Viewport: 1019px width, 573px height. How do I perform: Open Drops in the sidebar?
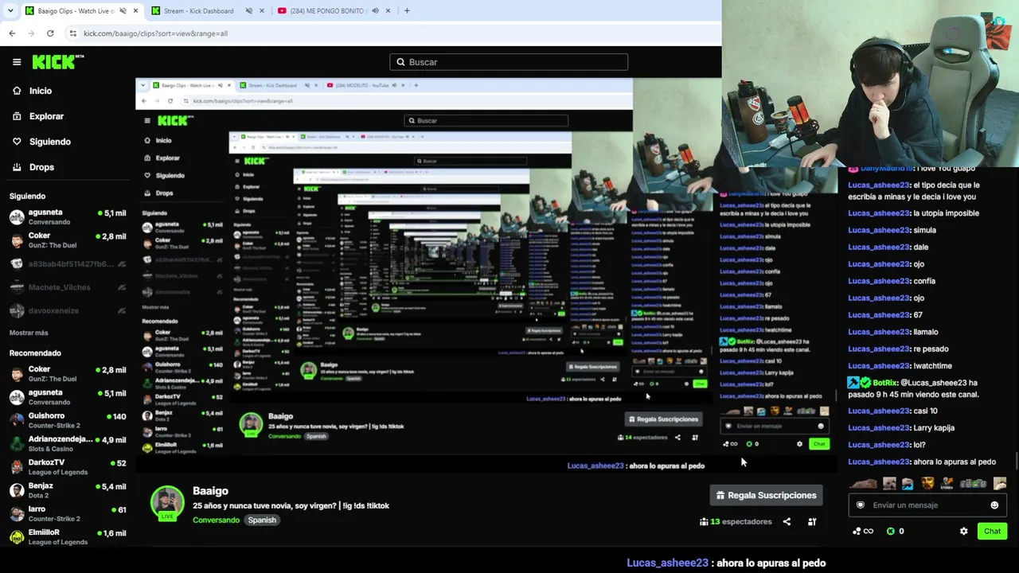[41, 167]
